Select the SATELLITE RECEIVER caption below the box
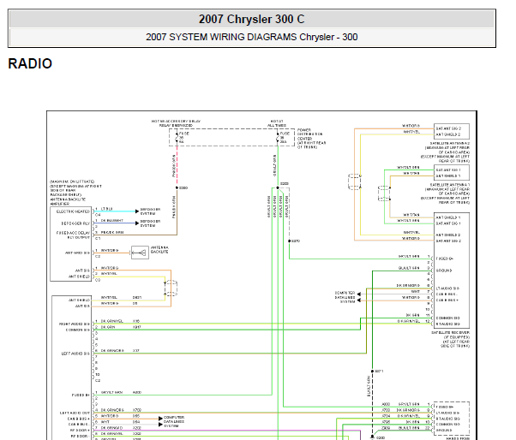The width and height of the screenshot is (516, 440). pyautogui.click(x=451, y=339)
